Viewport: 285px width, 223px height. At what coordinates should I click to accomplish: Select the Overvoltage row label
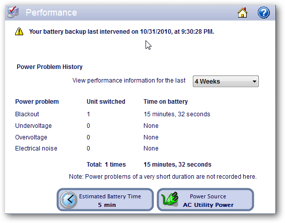[x=31, y=137]
